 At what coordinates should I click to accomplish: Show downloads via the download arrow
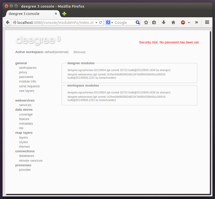pyautogui.click(x=163, y=22)
